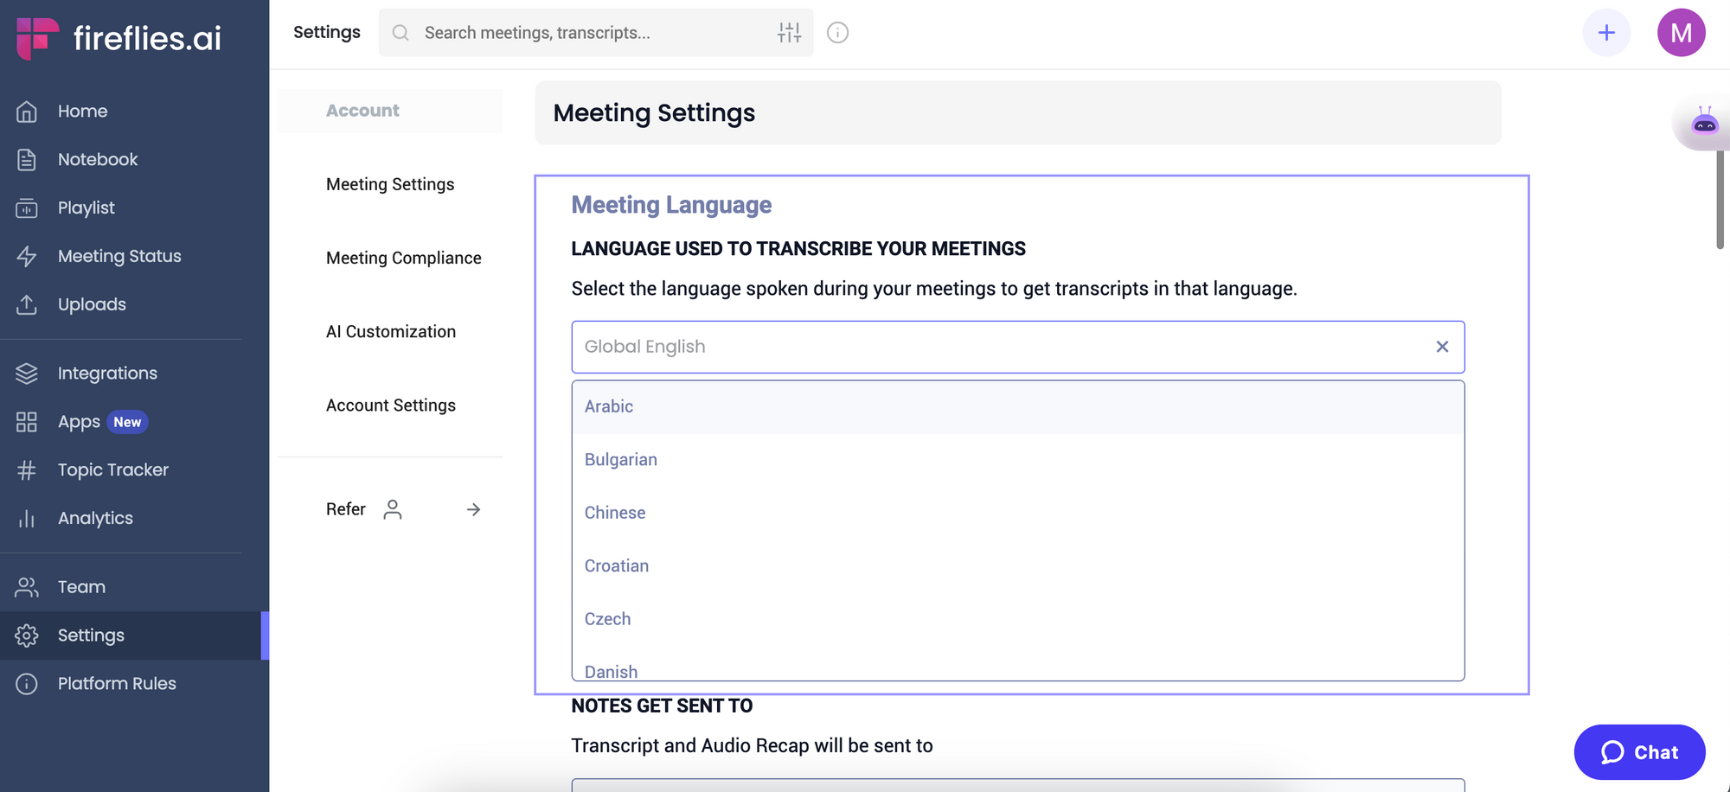The width and height of the screenshot is (1730, 792).
Task: View Analytics
Action: click(95, 518)
